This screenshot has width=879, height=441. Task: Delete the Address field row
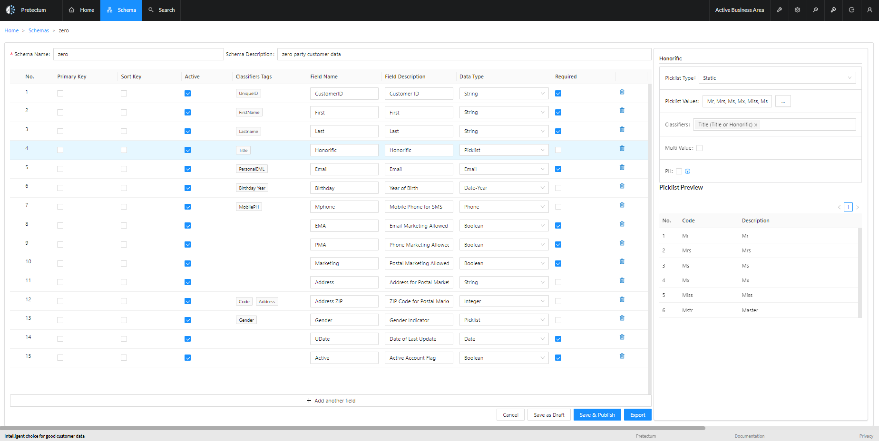(x=622, y=280)
